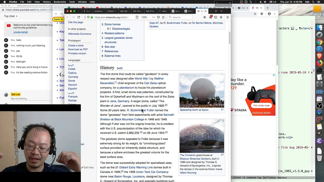Viewport: 324px width, 182px height.
Task: Adjust the page zoom 120% indicator
Action: pos(144,17)
